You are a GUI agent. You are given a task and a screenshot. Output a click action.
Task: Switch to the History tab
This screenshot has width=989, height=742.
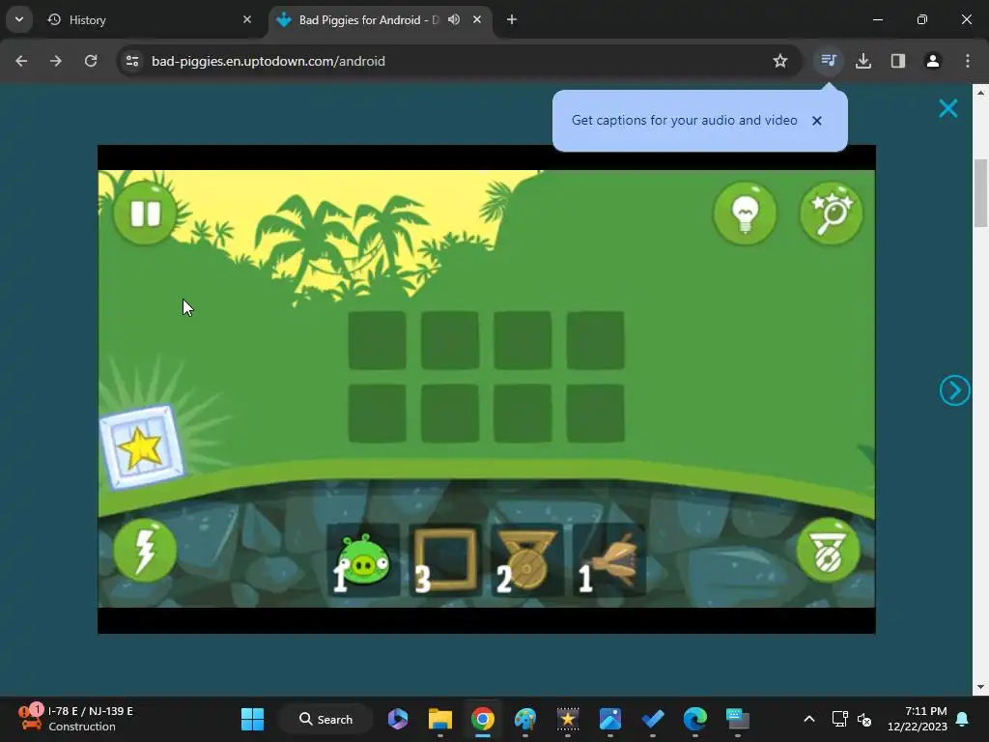[151, 19]
